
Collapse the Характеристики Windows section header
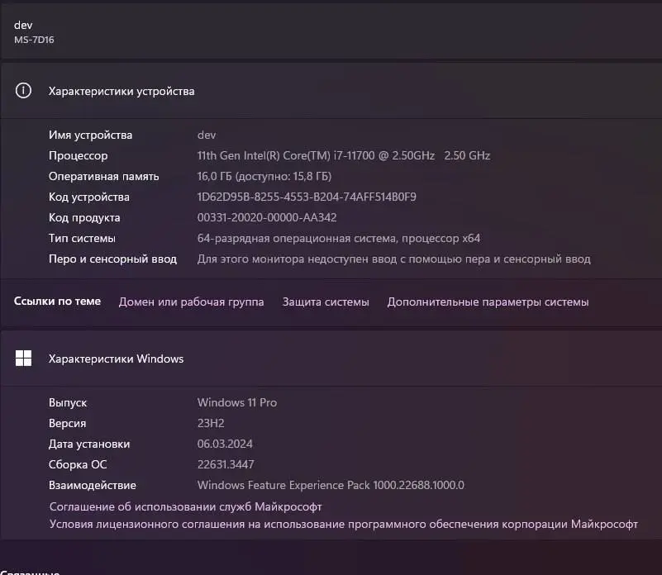pyautogui.click(x=331, y=359)
